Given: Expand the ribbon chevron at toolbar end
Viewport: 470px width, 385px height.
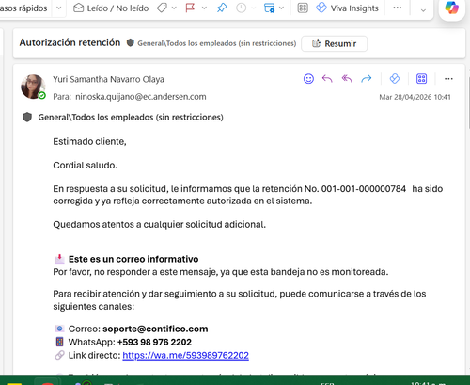Looking at the screenshot, I should (423, 10).
